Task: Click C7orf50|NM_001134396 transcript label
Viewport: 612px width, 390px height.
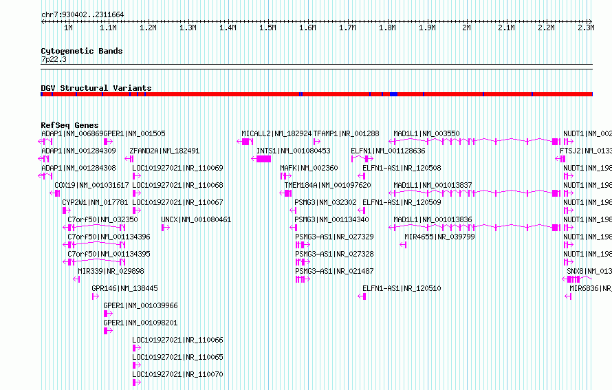Action: tap(109, 237)
